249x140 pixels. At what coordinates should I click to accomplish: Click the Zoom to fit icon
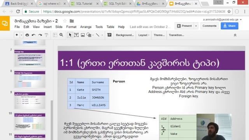tap(55, 35)
